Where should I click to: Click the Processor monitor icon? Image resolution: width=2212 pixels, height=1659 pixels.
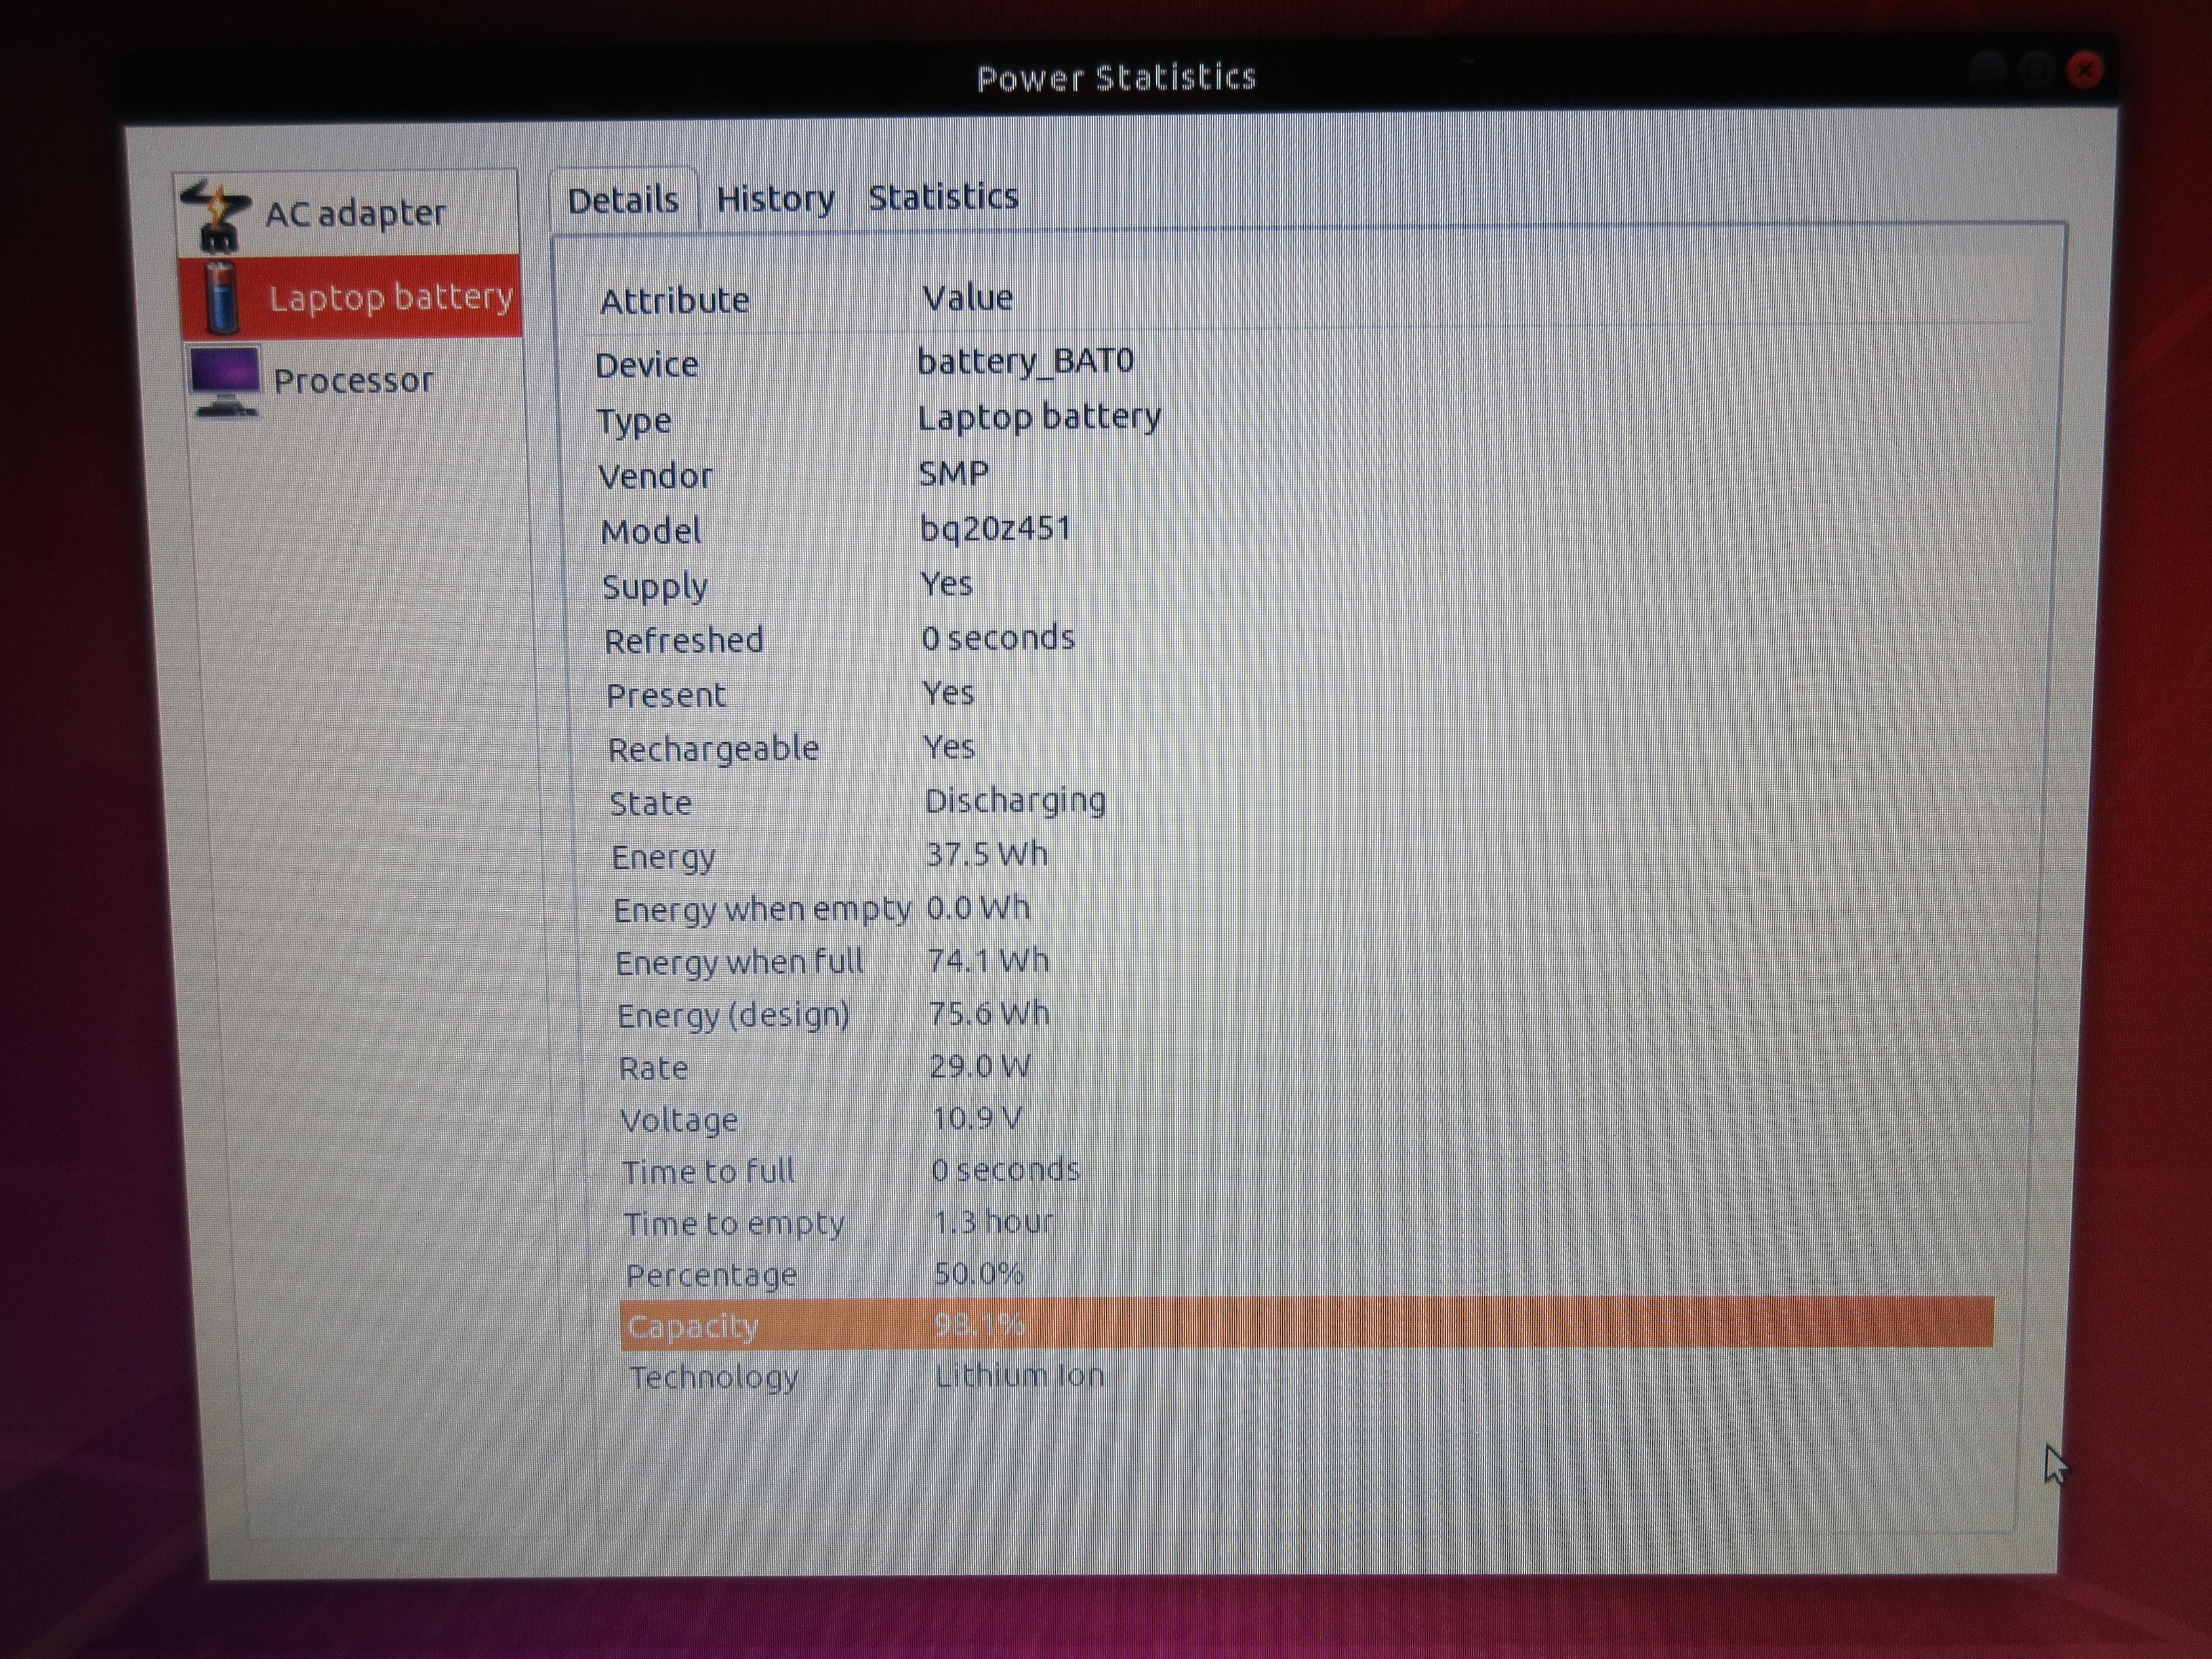tap(225, 381)
